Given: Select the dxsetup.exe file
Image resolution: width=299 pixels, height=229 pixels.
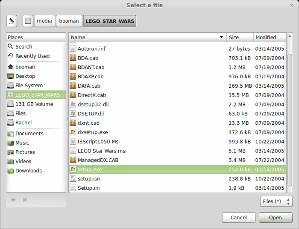Looking at the screenshot, I should click(177, 132).
